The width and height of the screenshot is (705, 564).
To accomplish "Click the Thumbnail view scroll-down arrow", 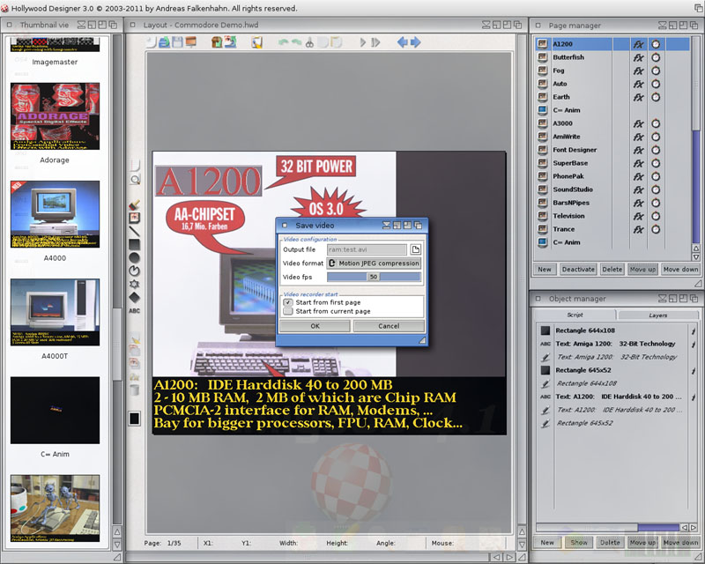I will click(x=117, y=545).
